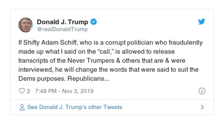Like the tweet with the heart icon
Viewport: 224px width, 125px height.
22,91
